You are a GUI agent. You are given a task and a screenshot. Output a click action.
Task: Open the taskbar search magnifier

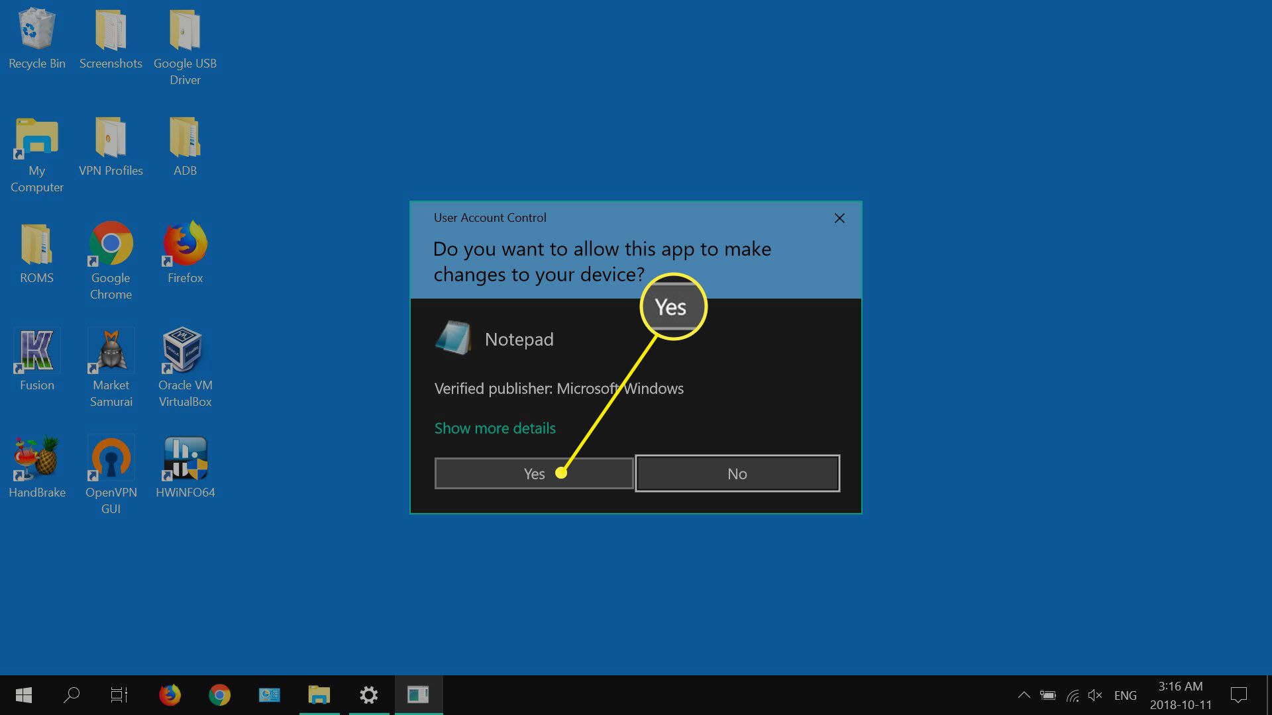72,695
